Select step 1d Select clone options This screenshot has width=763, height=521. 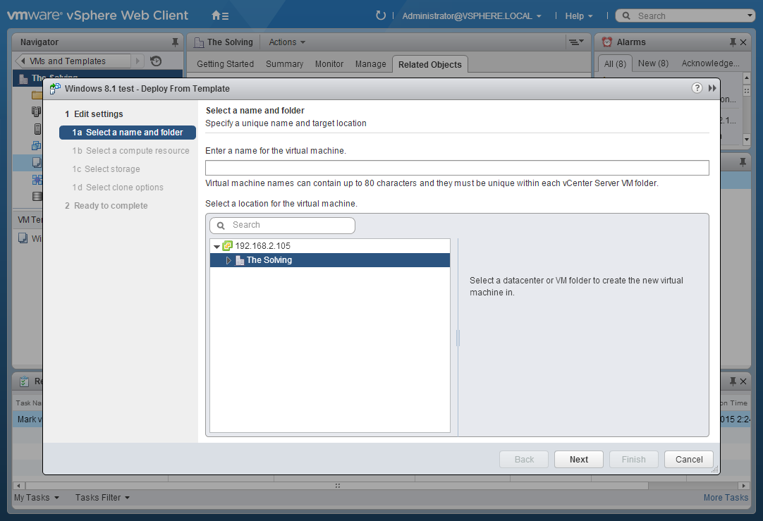[x=118, y=188]
